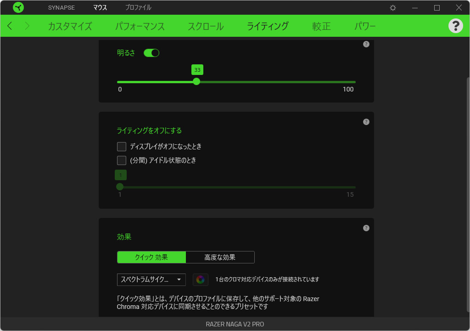Select the ライティング tab
This screenshot has height=331, width=470.
(x=268, y=26)
